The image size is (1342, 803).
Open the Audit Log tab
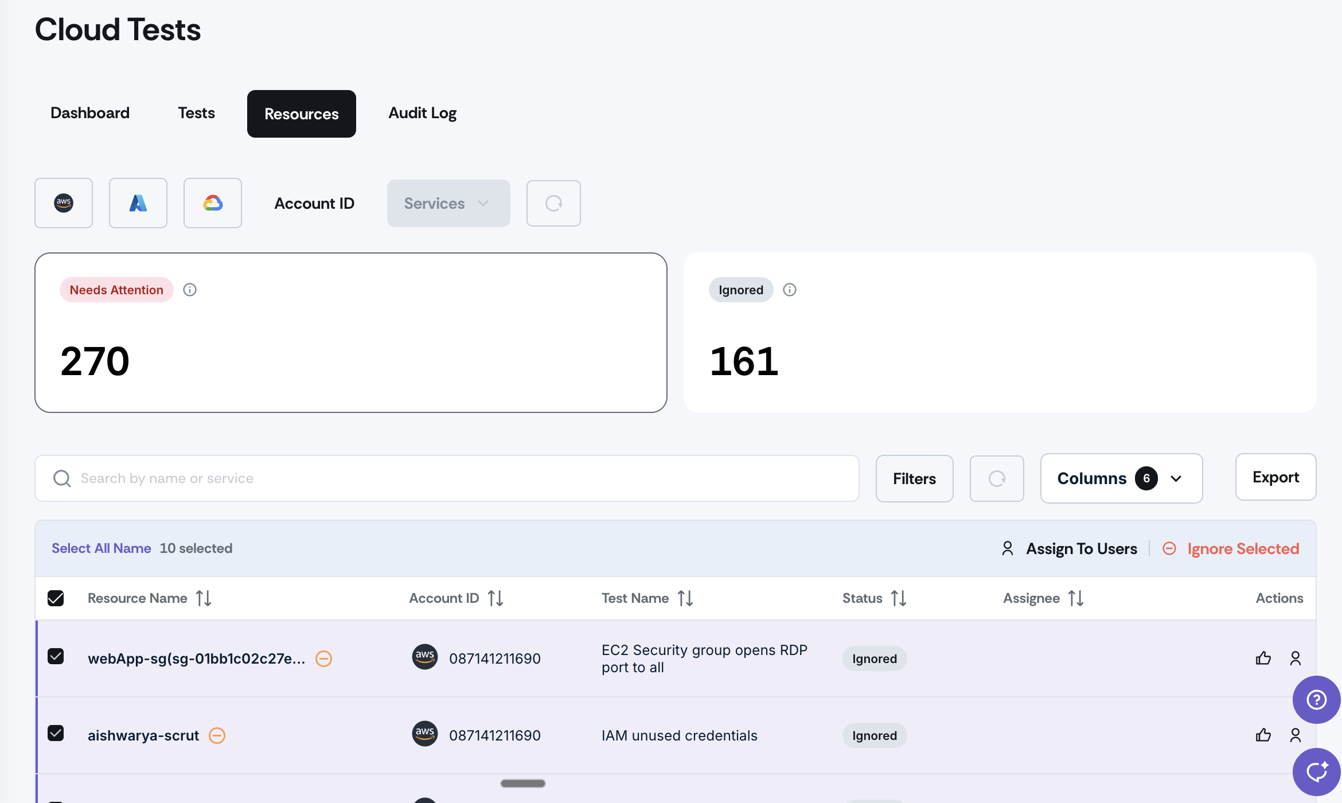tap(422, 113)
